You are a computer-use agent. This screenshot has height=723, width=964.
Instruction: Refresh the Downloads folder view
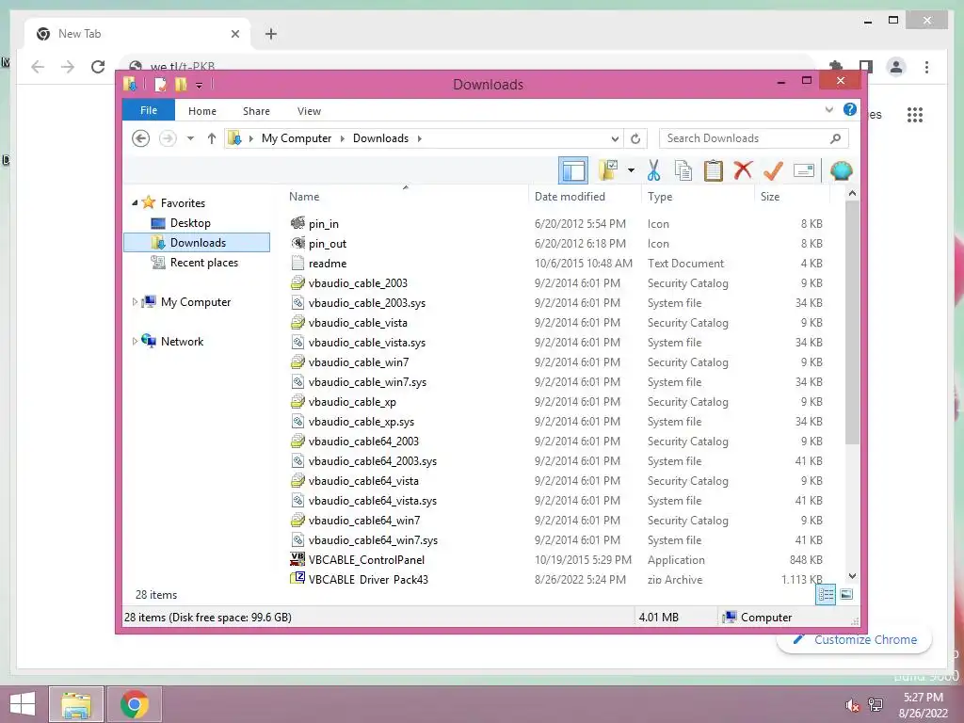(x=635, y=138)
